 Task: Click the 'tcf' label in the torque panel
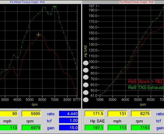(x=49, y=121)
